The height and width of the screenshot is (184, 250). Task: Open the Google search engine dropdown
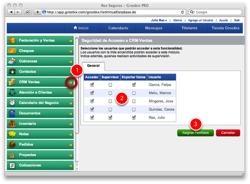tap(192, 12)
